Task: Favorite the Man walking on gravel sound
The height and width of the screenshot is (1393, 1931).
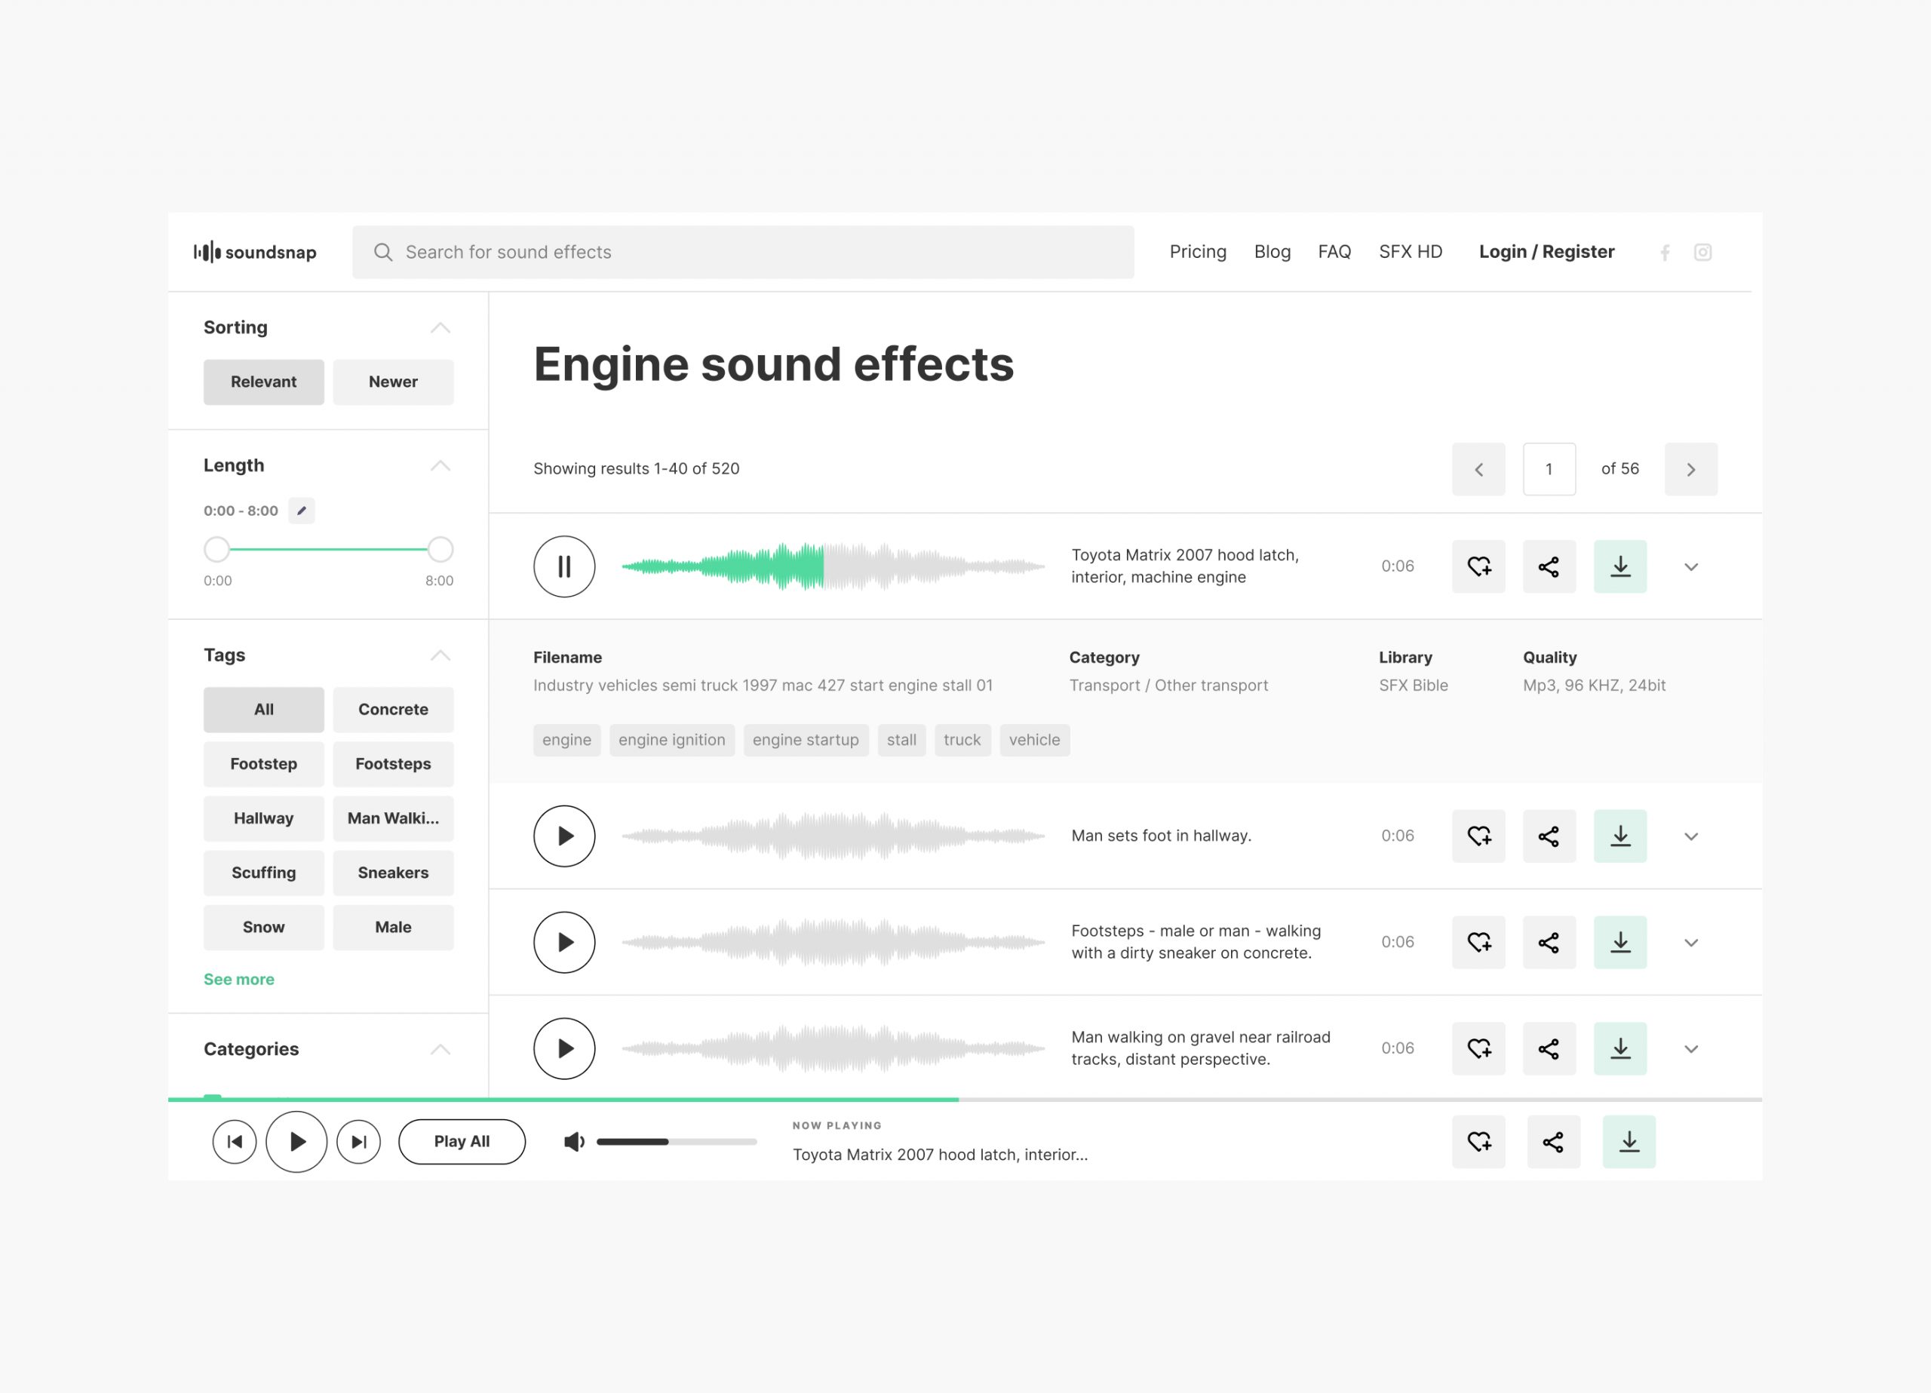Action: click(1478, 1049)
